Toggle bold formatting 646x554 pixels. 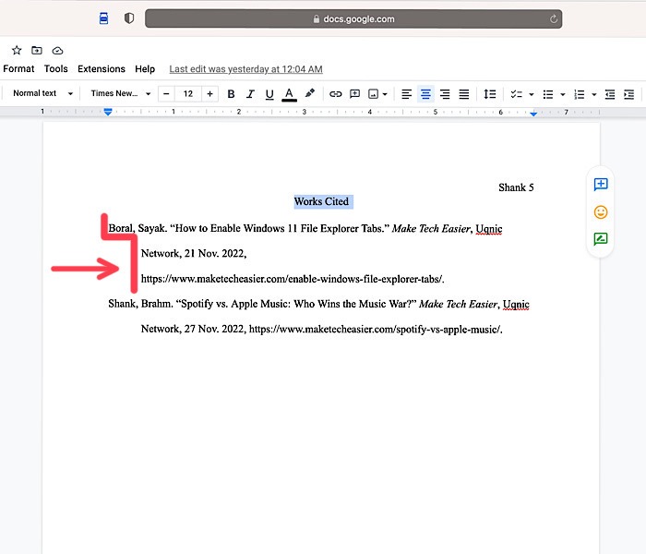(231, 94)
